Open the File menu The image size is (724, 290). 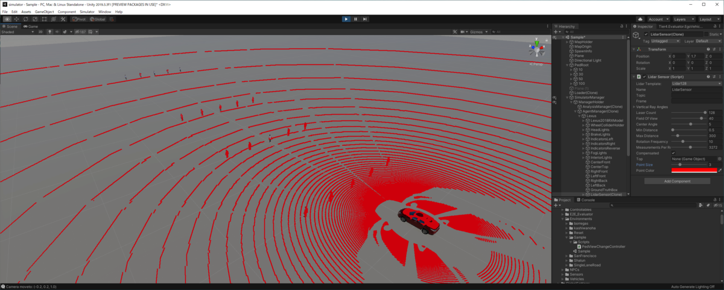5,11
